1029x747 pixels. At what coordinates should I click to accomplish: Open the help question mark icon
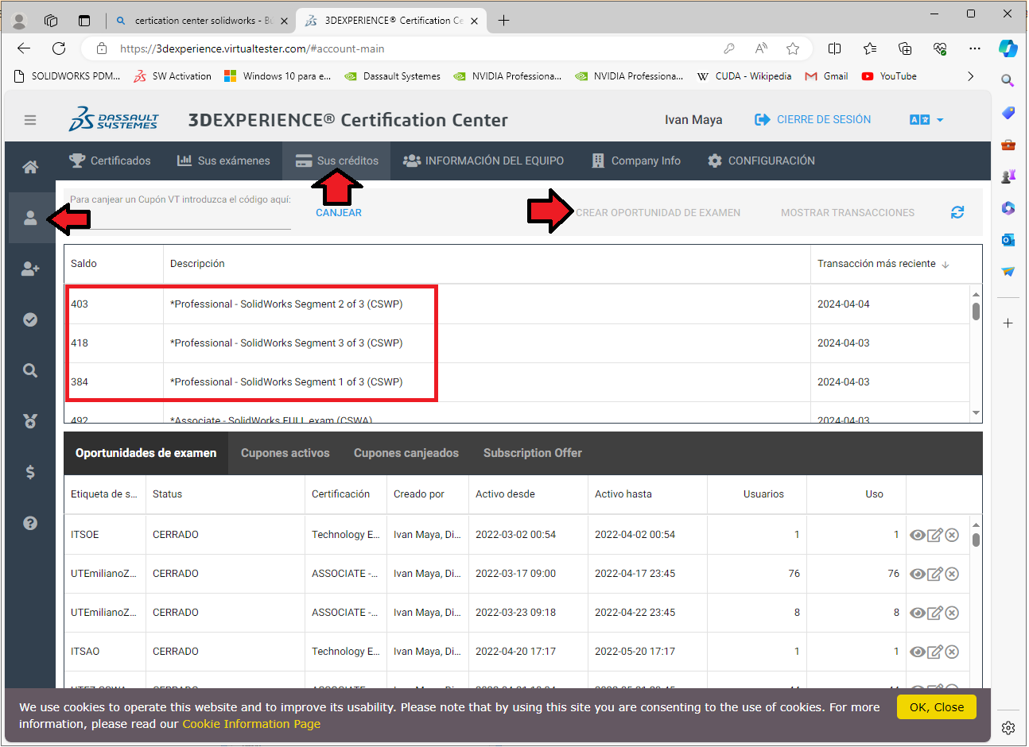click(x=30, y=523)
